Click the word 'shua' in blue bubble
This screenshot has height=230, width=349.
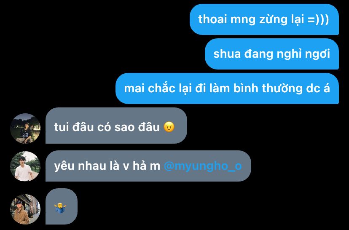coord(227,54)
